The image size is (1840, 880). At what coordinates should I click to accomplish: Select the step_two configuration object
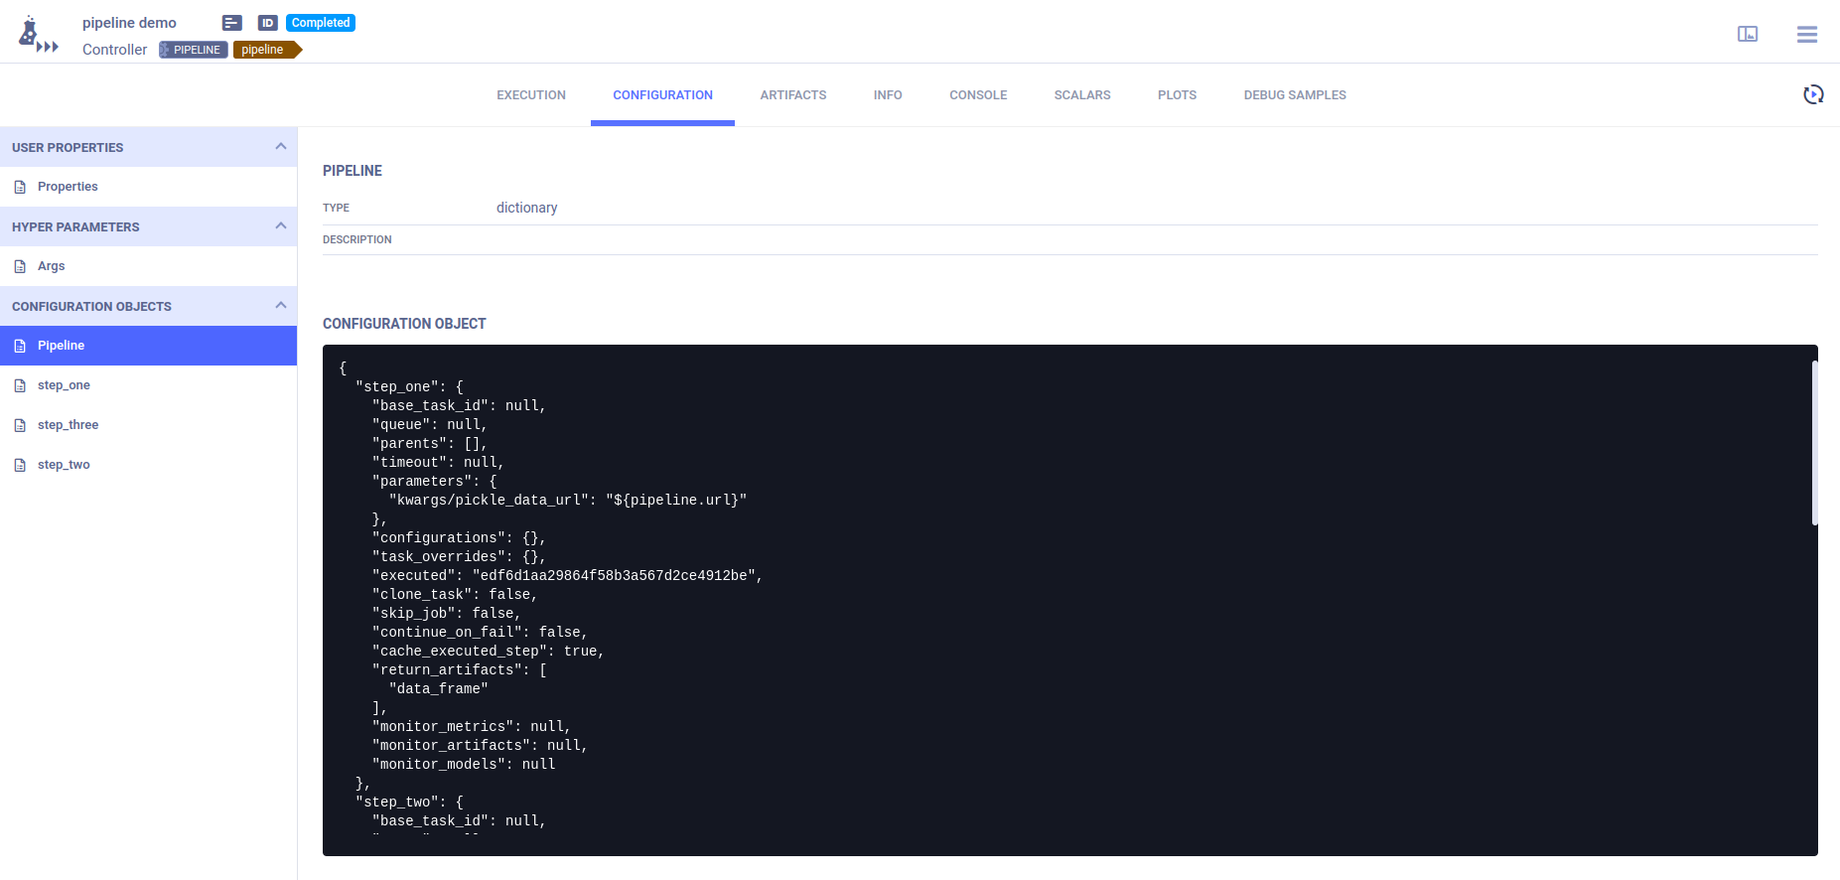point(64,465)
